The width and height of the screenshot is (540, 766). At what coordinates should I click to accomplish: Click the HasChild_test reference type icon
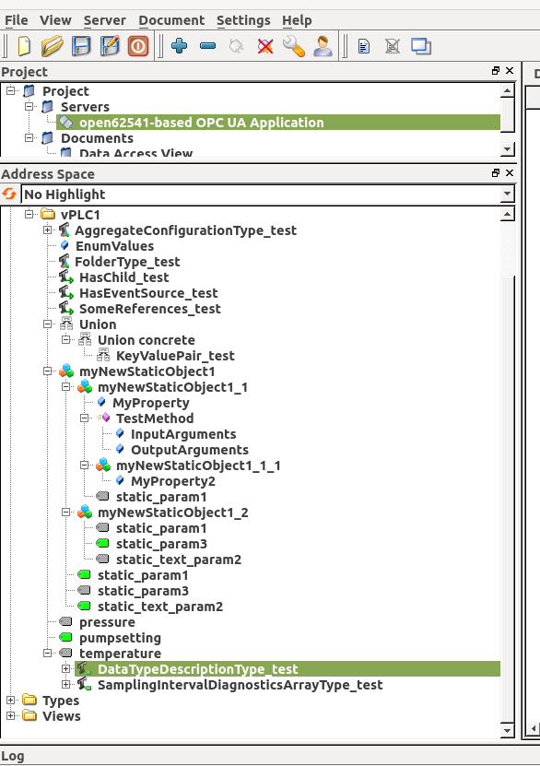[x=66, y=277]
